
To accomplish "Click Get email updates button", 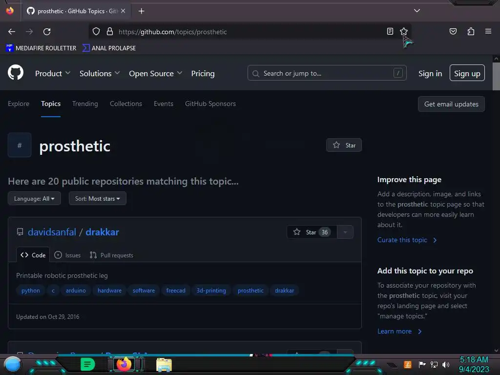I will [x=451, y=104].
